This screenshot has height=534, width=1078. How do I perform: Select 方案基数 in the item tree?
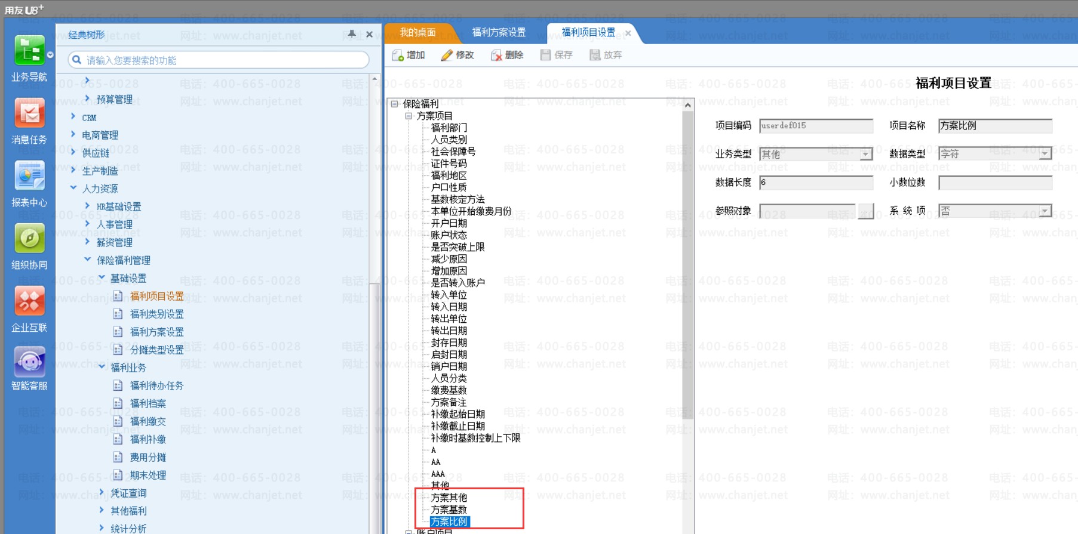[x=449, y=510]
